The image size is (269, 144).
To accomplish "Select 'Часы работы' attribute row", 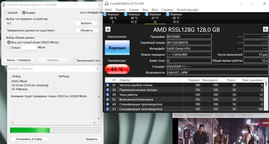I will tap(184, 94).
